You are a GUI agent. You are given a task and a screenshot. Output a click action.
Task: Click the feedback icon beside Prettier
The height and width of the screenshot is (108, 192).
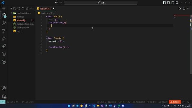(x=184, y=102)
